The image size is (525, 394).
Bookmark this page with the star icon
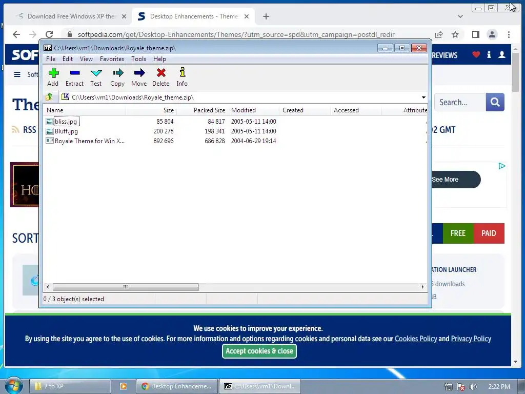pyautogui.click(x=455, y=34)
